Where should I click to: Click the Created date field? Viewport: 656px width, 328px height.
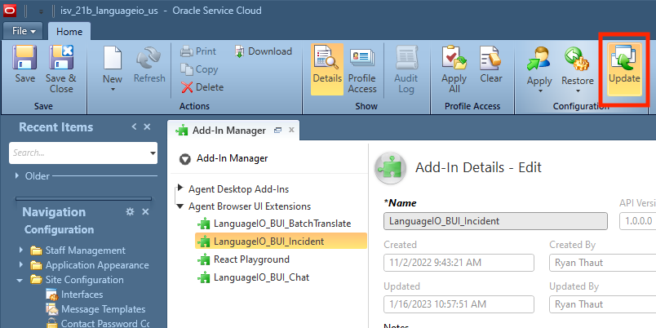pos(459,262)
